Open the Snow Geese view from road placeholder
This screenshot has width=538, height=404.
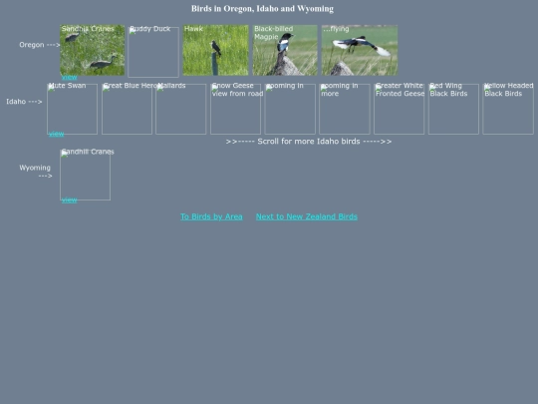236,109
